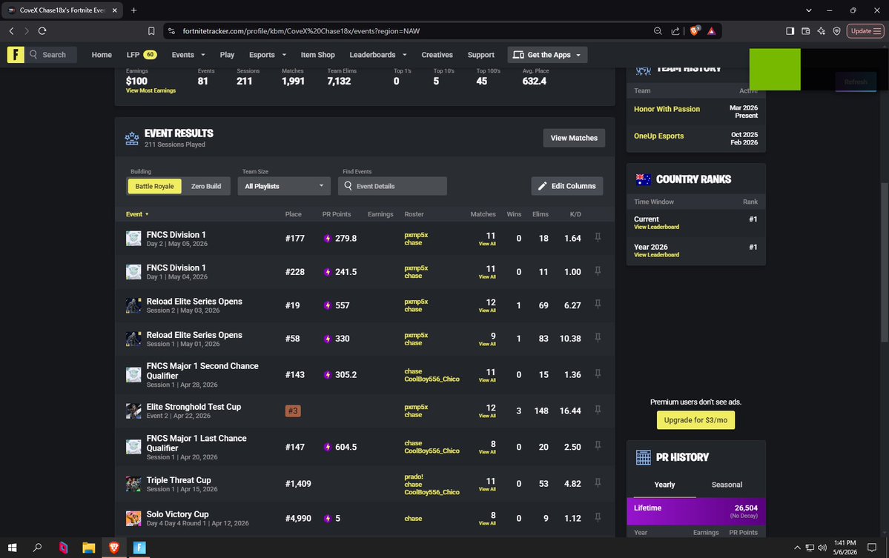The height and width of the screenshot is (558, 889).
Task: Click the share page icon in address bar
Action: point(675,31)
